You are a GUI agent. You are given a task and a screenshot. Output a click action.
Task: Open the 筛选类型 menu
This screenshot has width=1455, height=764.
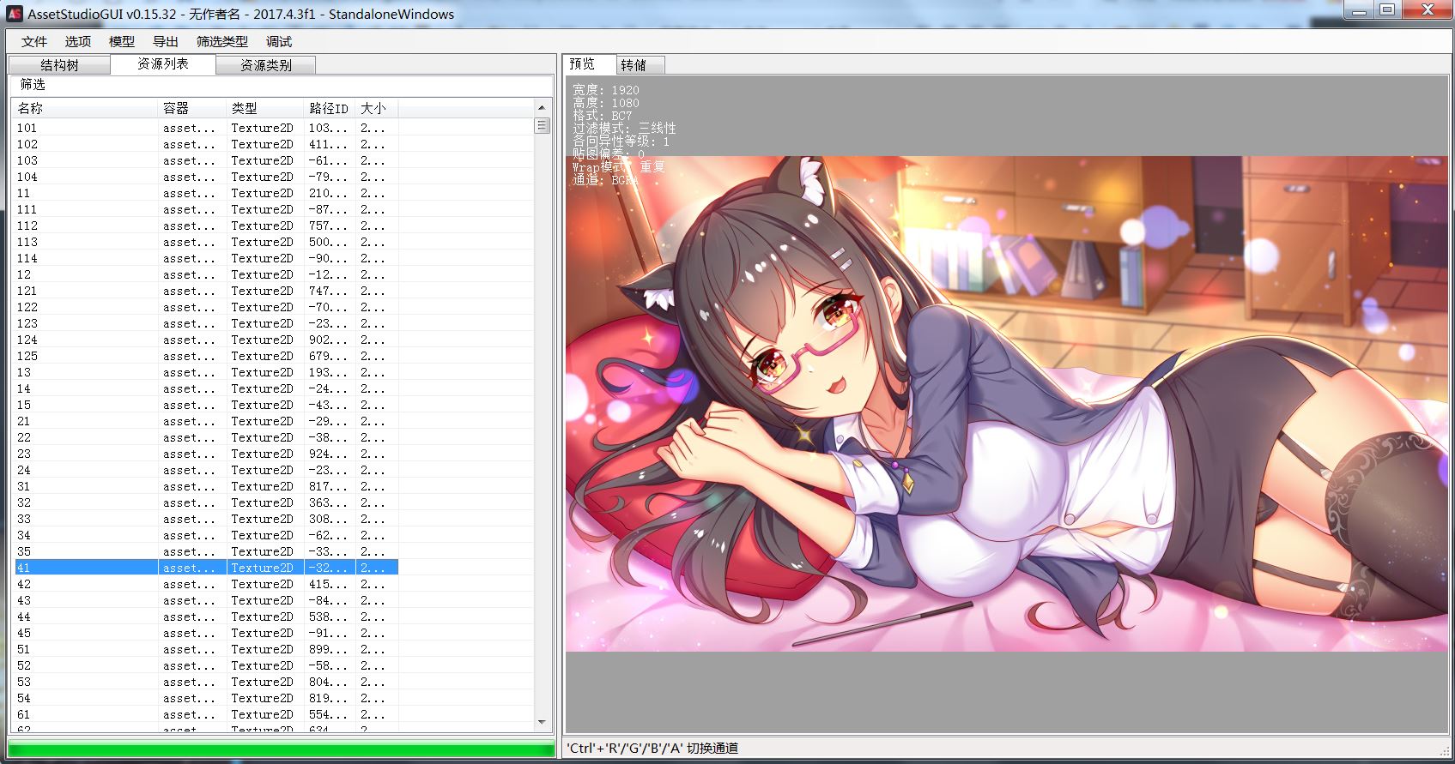click(x=222, y=41)
